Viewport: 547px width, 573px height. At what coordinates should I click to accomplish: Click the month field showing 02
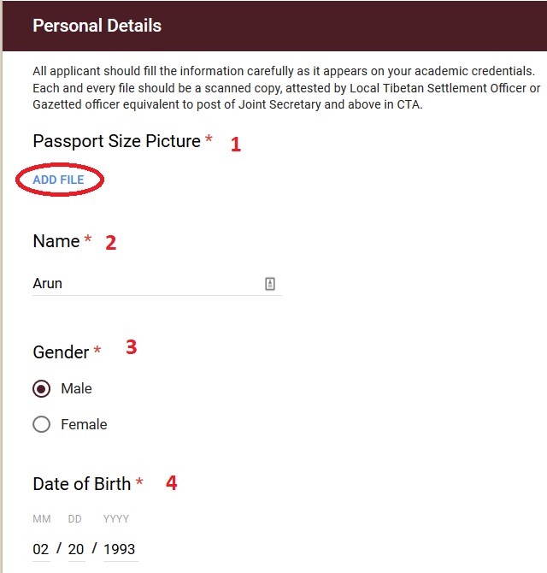click(41, 549)
